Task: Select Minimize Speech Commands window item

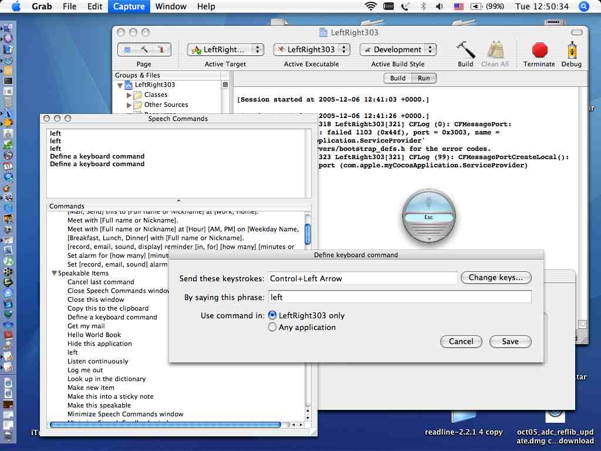Action: (x=126, y=414)
